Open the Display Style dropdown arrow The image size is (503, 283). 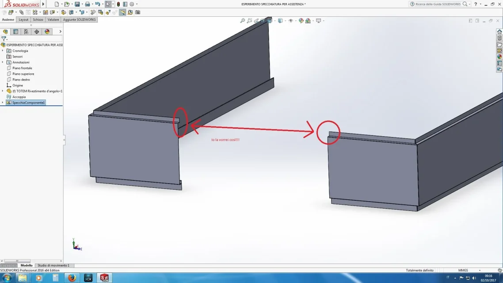tap(285, 21)
